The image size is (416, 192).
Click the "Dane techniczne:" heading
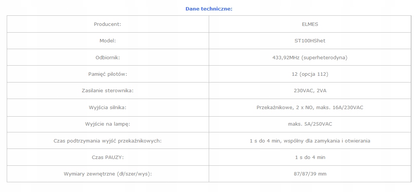click(209, 9)
